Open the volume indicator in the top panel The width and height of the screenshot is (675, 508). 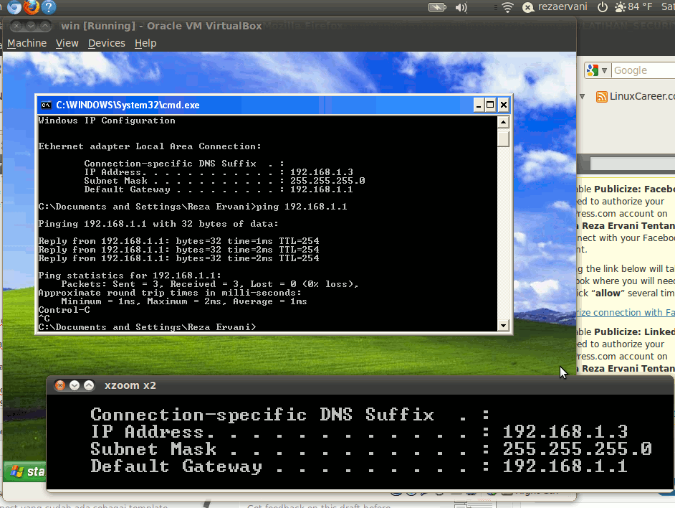tap(461, 7)
